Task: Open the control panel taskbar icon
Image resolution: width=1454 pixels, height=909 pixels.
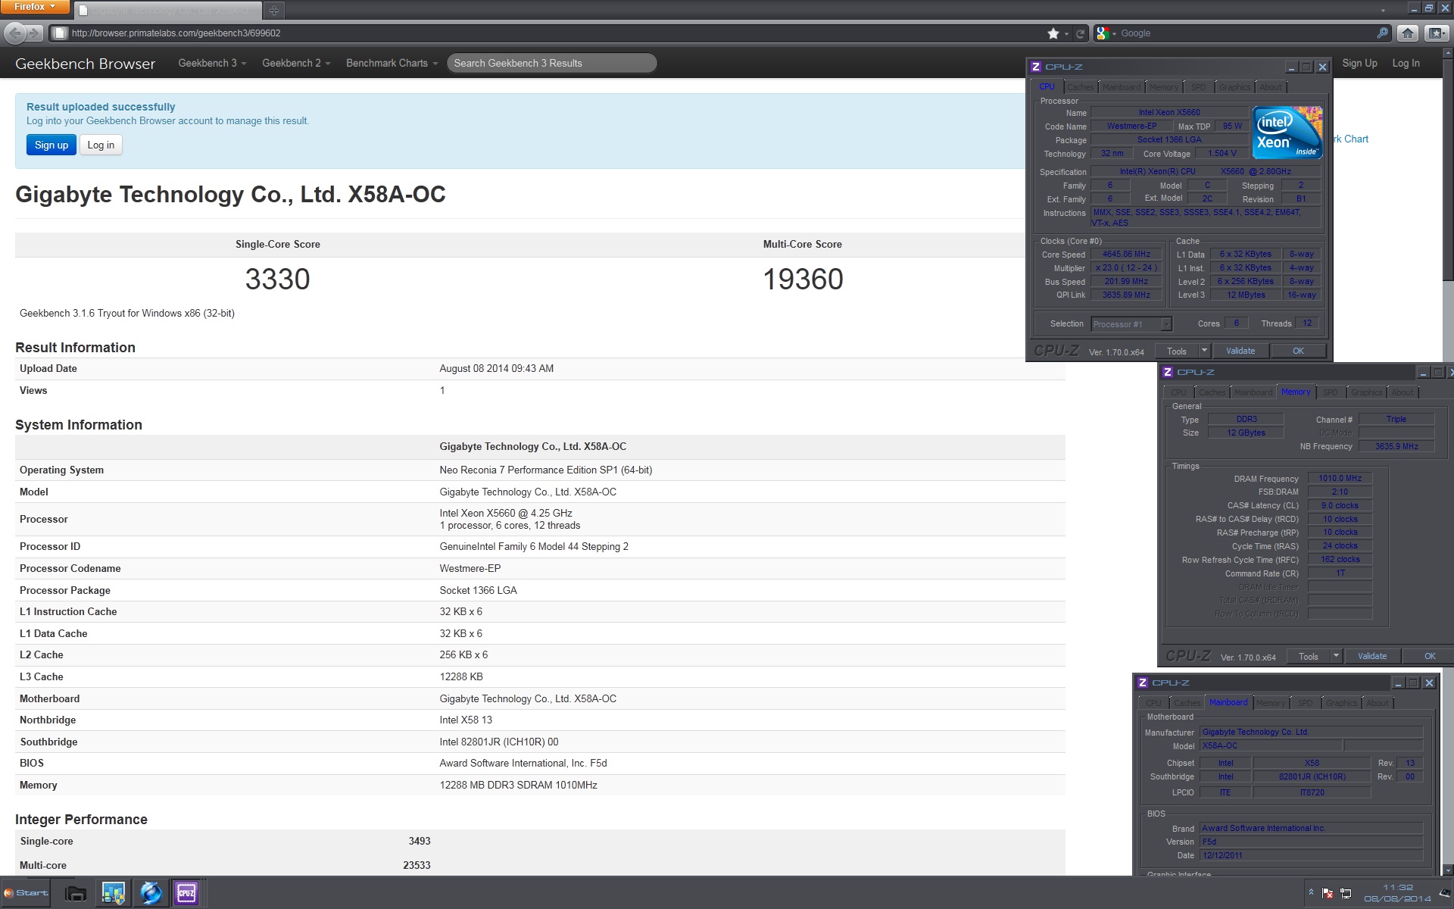Action: click(x=114, y=893)
